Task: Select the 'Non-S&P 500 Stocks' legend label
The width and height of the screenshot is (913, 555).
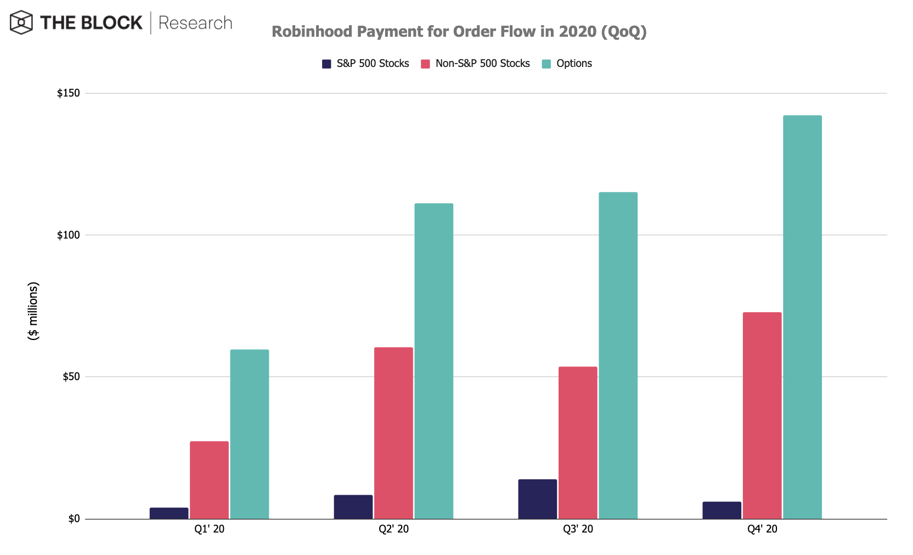Action: click(483, 64)
